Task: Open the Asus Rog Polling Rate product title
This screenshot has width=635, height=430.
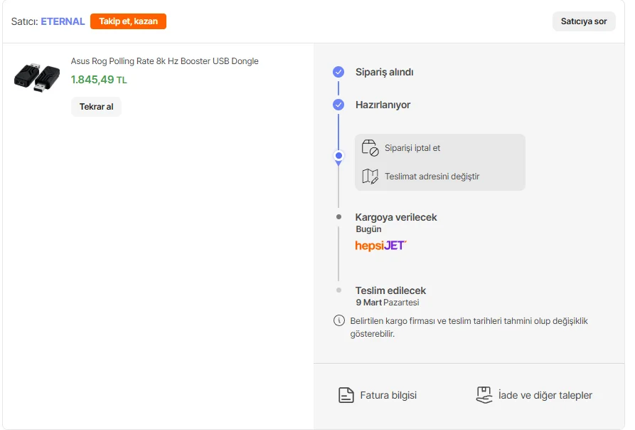Action: point(164,61)
